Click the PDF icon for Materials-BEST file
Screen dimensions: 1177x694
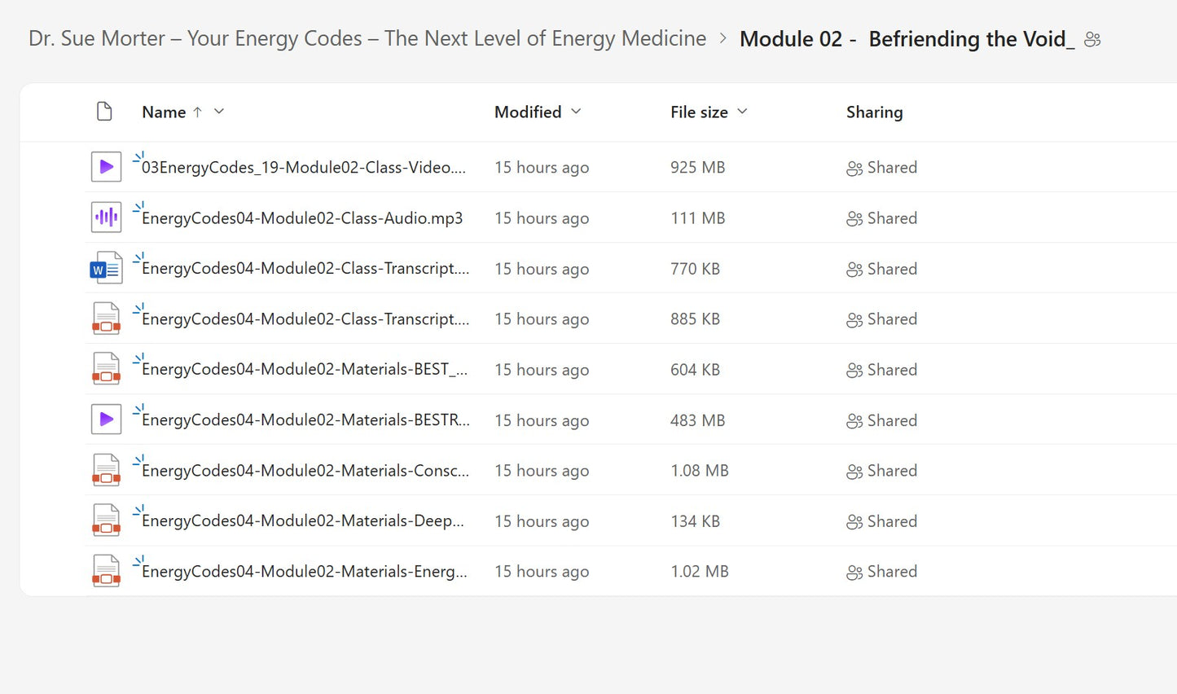pyautogui.click(x=106, y=369)
